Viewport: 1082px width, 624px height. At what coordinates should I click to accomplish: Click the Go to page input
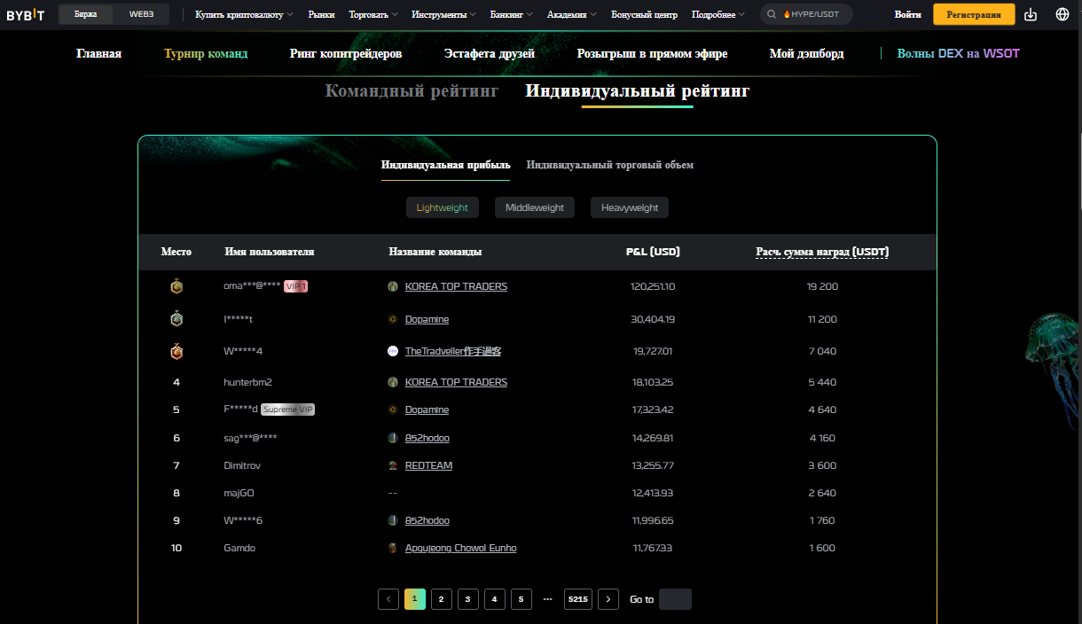675,599
